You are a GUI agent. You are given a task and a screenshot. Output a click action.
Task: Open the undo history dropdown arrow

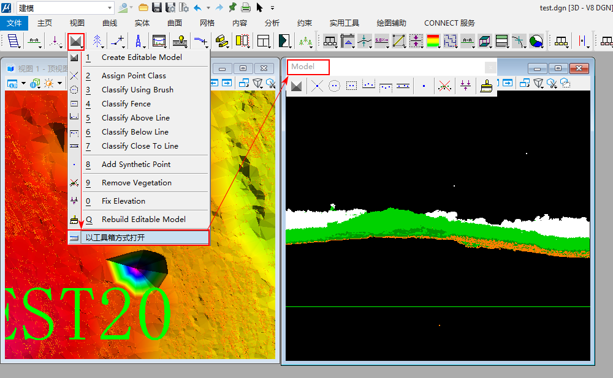208,8
